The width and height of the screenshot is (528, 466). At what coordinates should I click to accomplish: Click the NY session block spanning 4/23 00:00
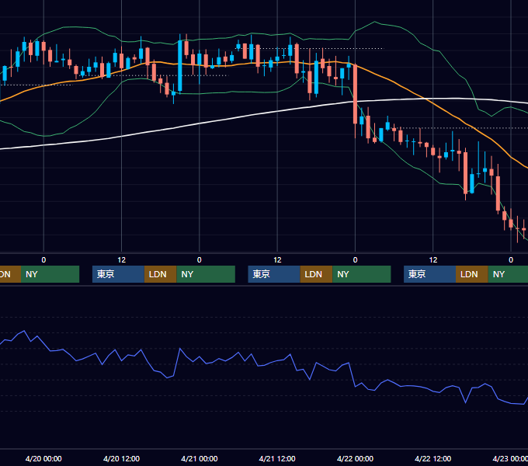(508, 274)
